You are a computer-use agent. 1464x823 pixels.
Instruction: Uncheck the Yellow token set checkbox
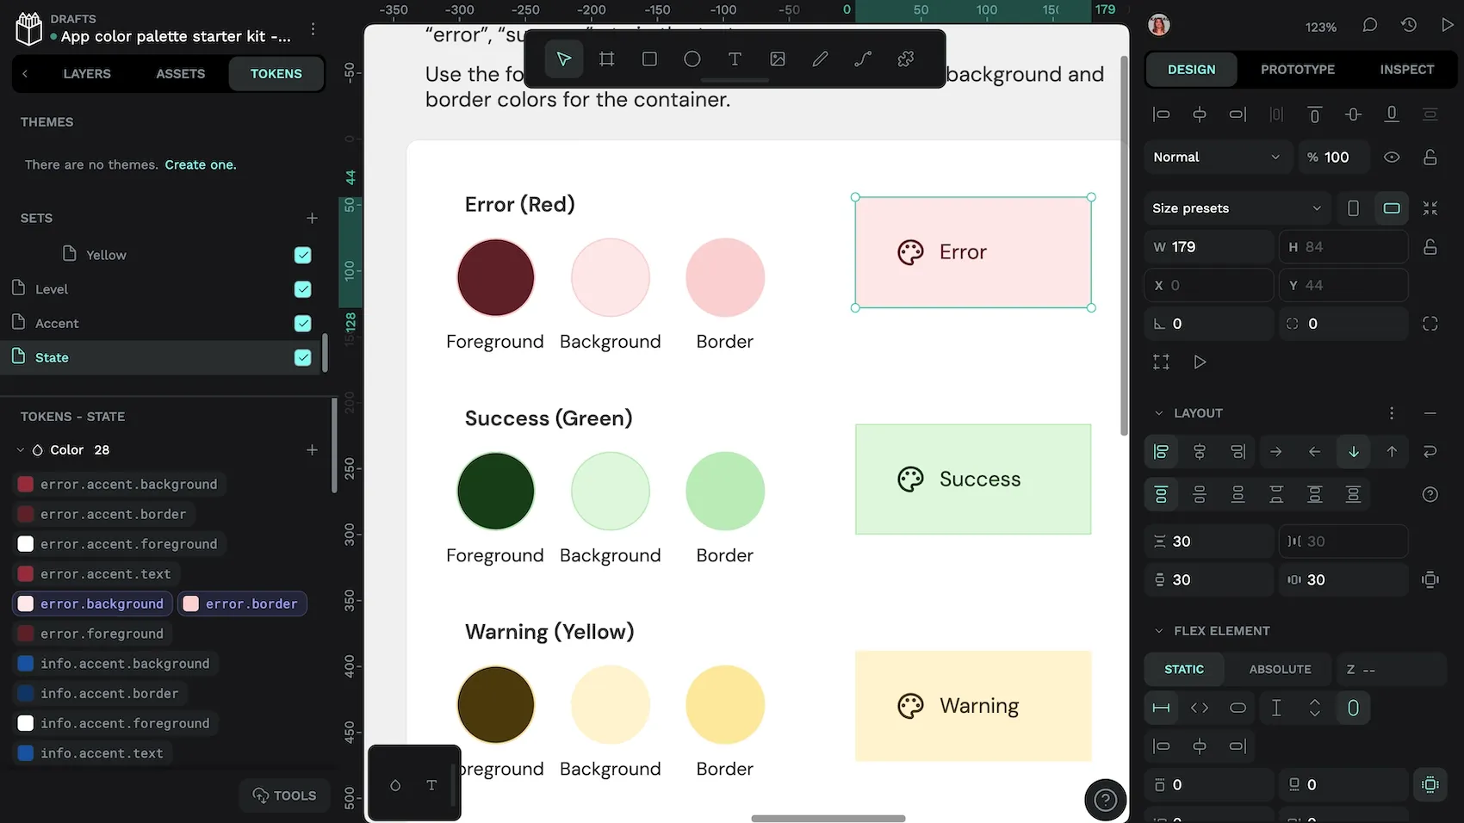coord(302,255)
